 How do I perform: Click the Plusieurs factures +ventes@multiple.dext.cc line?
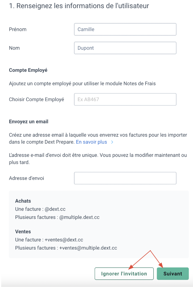[66, 248]
